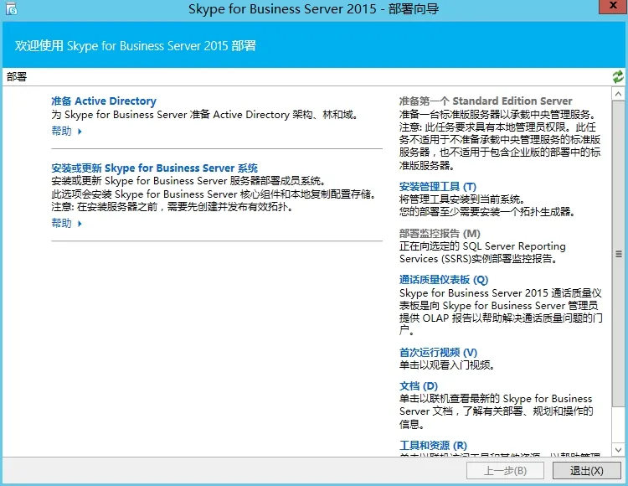Expand help arrow for 安装或更新 section
Screen dimensions: 628x486
pos(80,224)
